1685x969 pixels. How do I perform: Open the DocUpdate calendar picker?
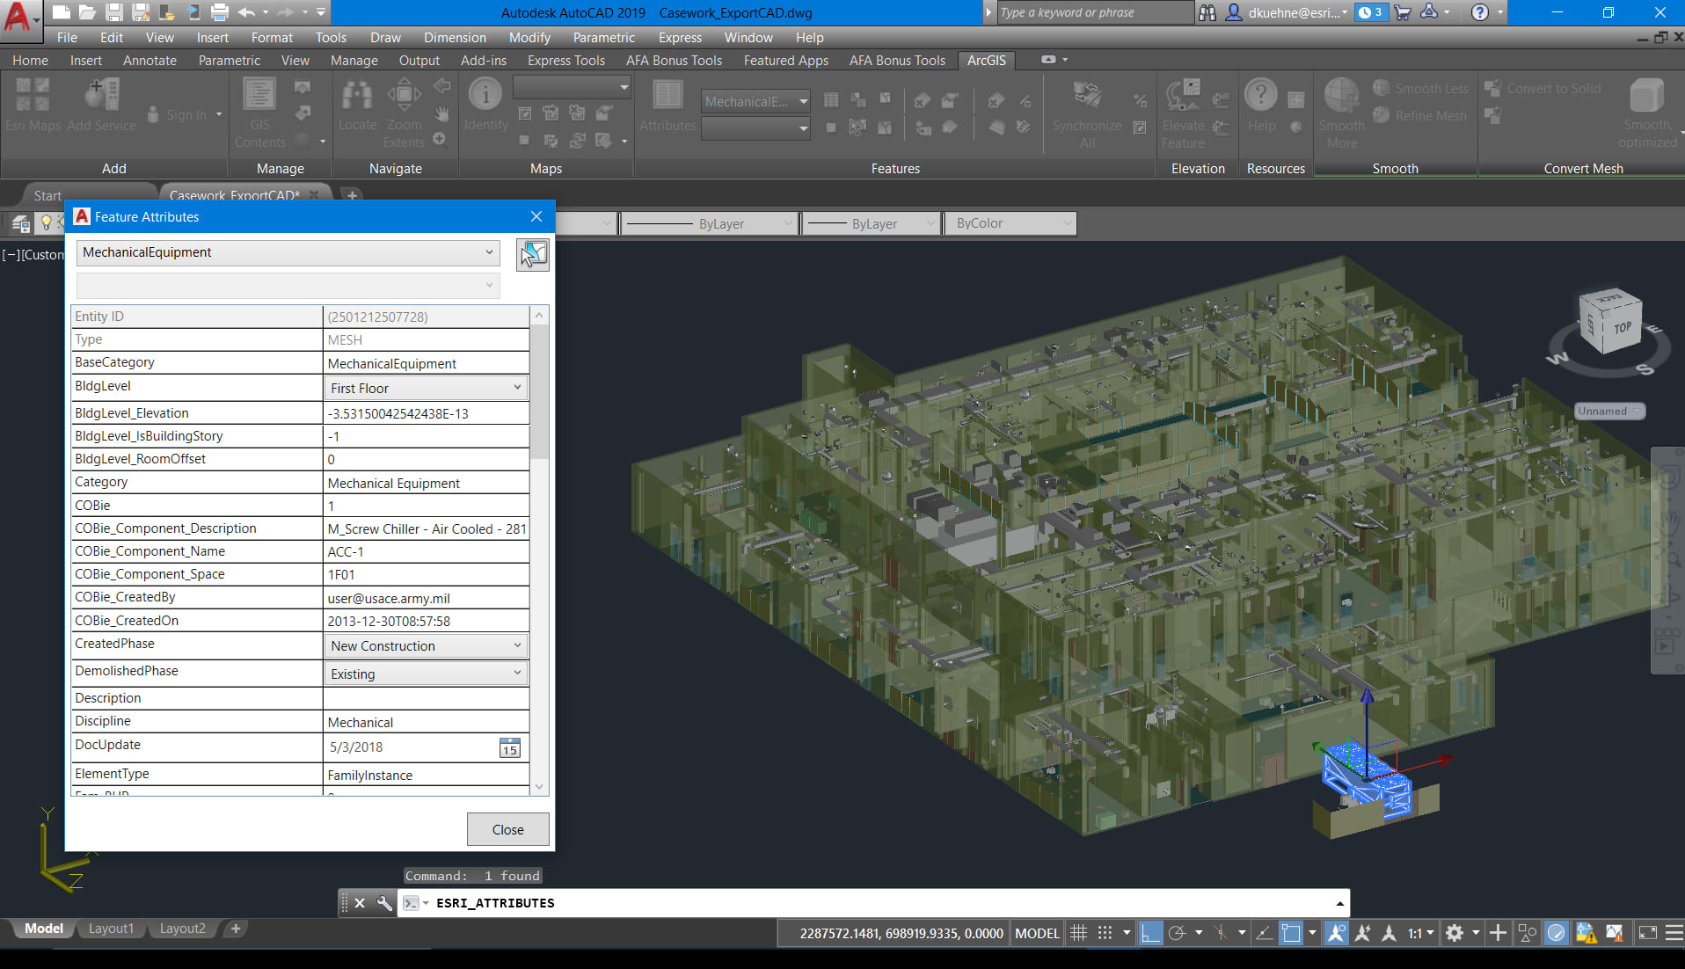click(x=509, y=748)
